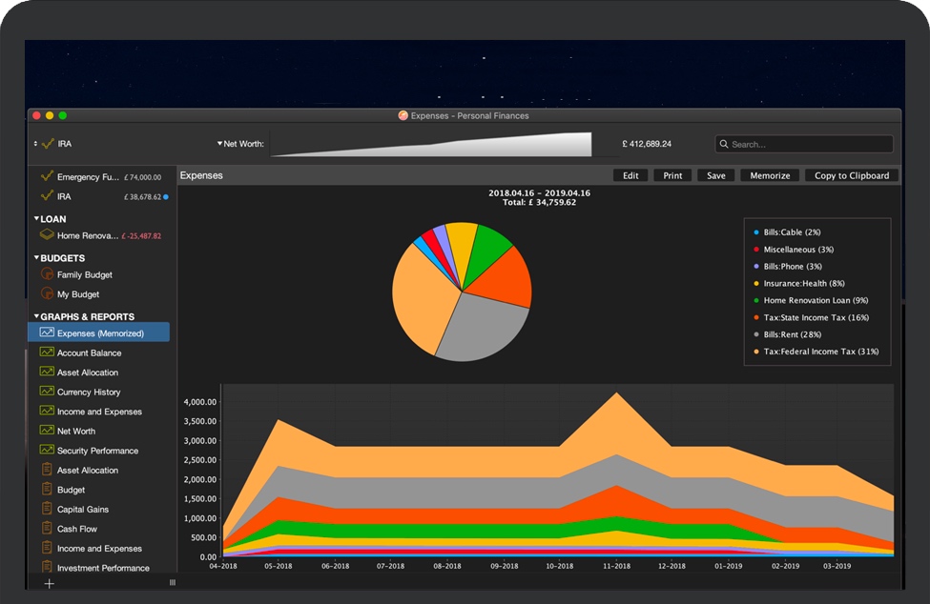The image size is (930, 604).
Task: Collapse the LOAN section
Action: pos(37,219)
